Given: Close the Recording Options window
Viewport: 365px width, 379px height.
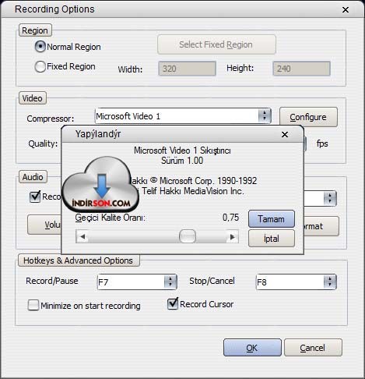Looking at the screenshot, I should point(346,10).
